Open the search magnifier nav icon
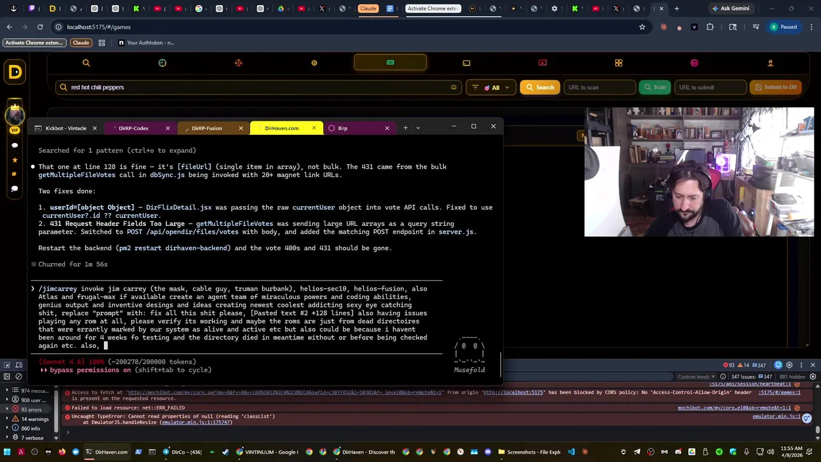The width and height of the screenshot is (821, 462). pos(86,63)
